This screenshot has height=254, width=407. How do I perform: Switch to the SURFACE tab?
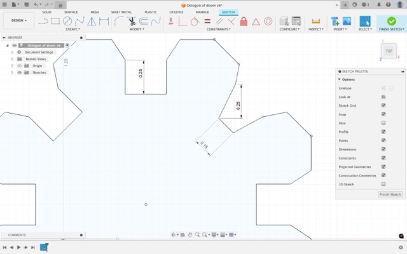(71, 12)
